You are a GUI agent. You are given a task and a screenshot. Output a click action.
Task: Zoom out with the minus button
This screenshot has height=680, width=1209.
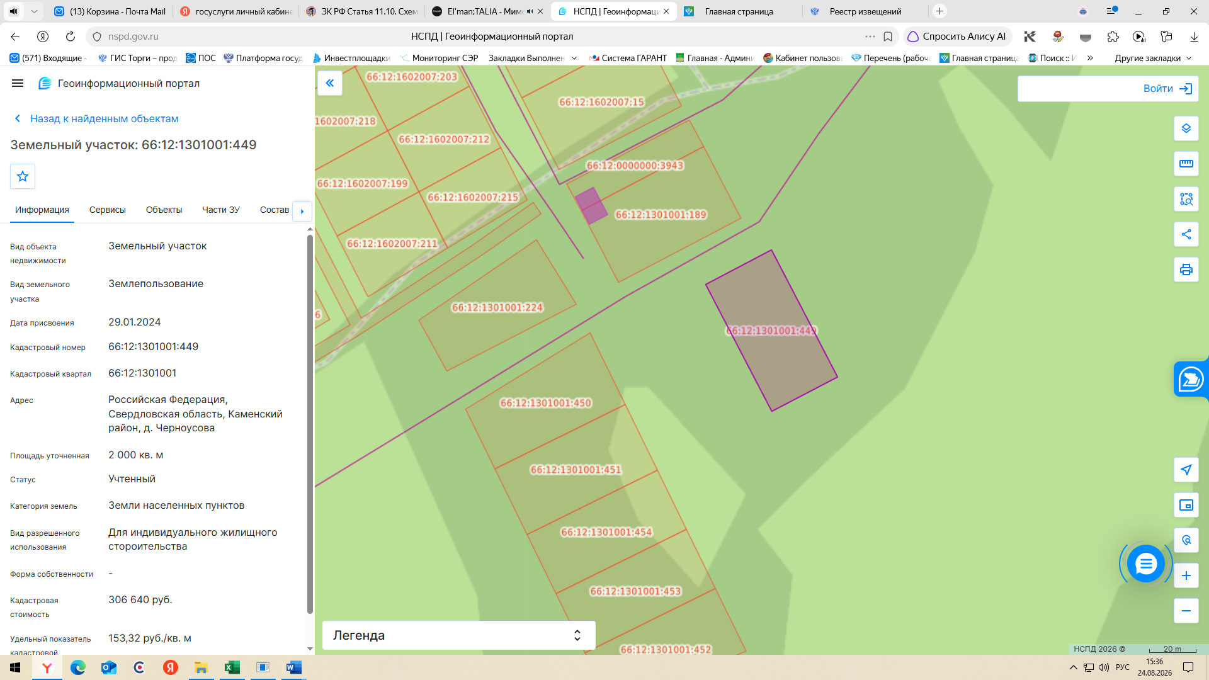[1186, 611]
